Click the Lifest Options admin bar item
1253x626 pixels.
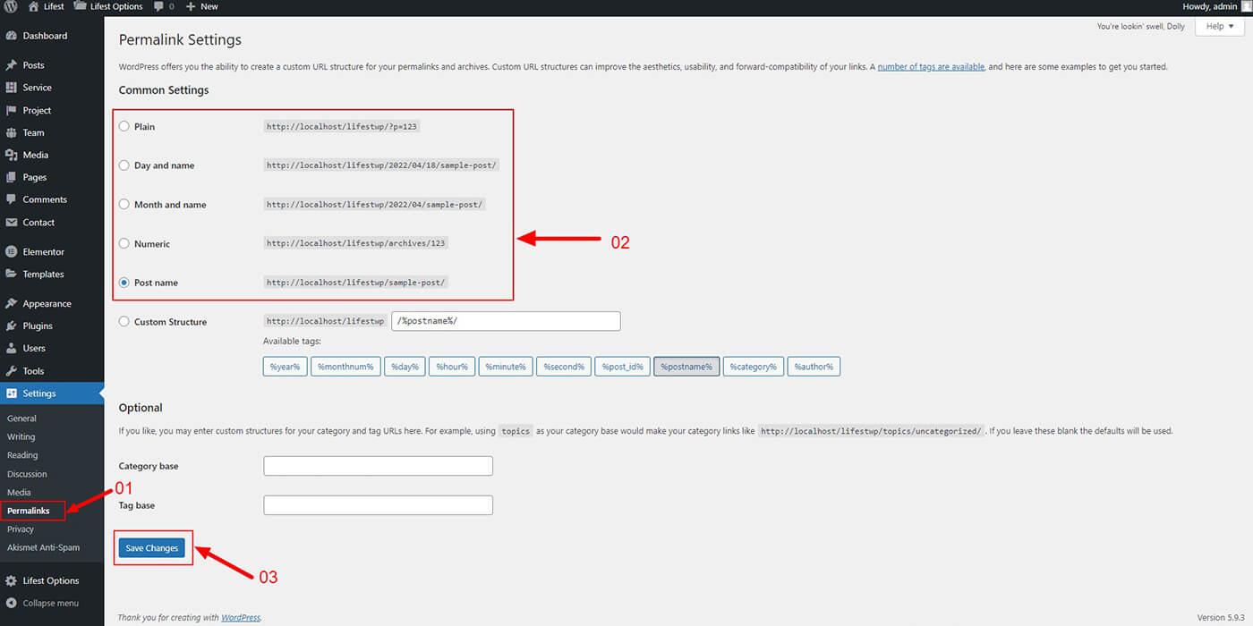click(x=108, y=6)
